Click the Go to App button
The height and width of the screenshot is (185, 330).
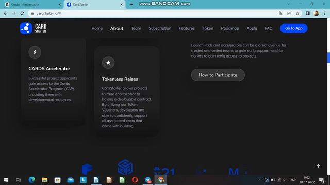(294, 28)
